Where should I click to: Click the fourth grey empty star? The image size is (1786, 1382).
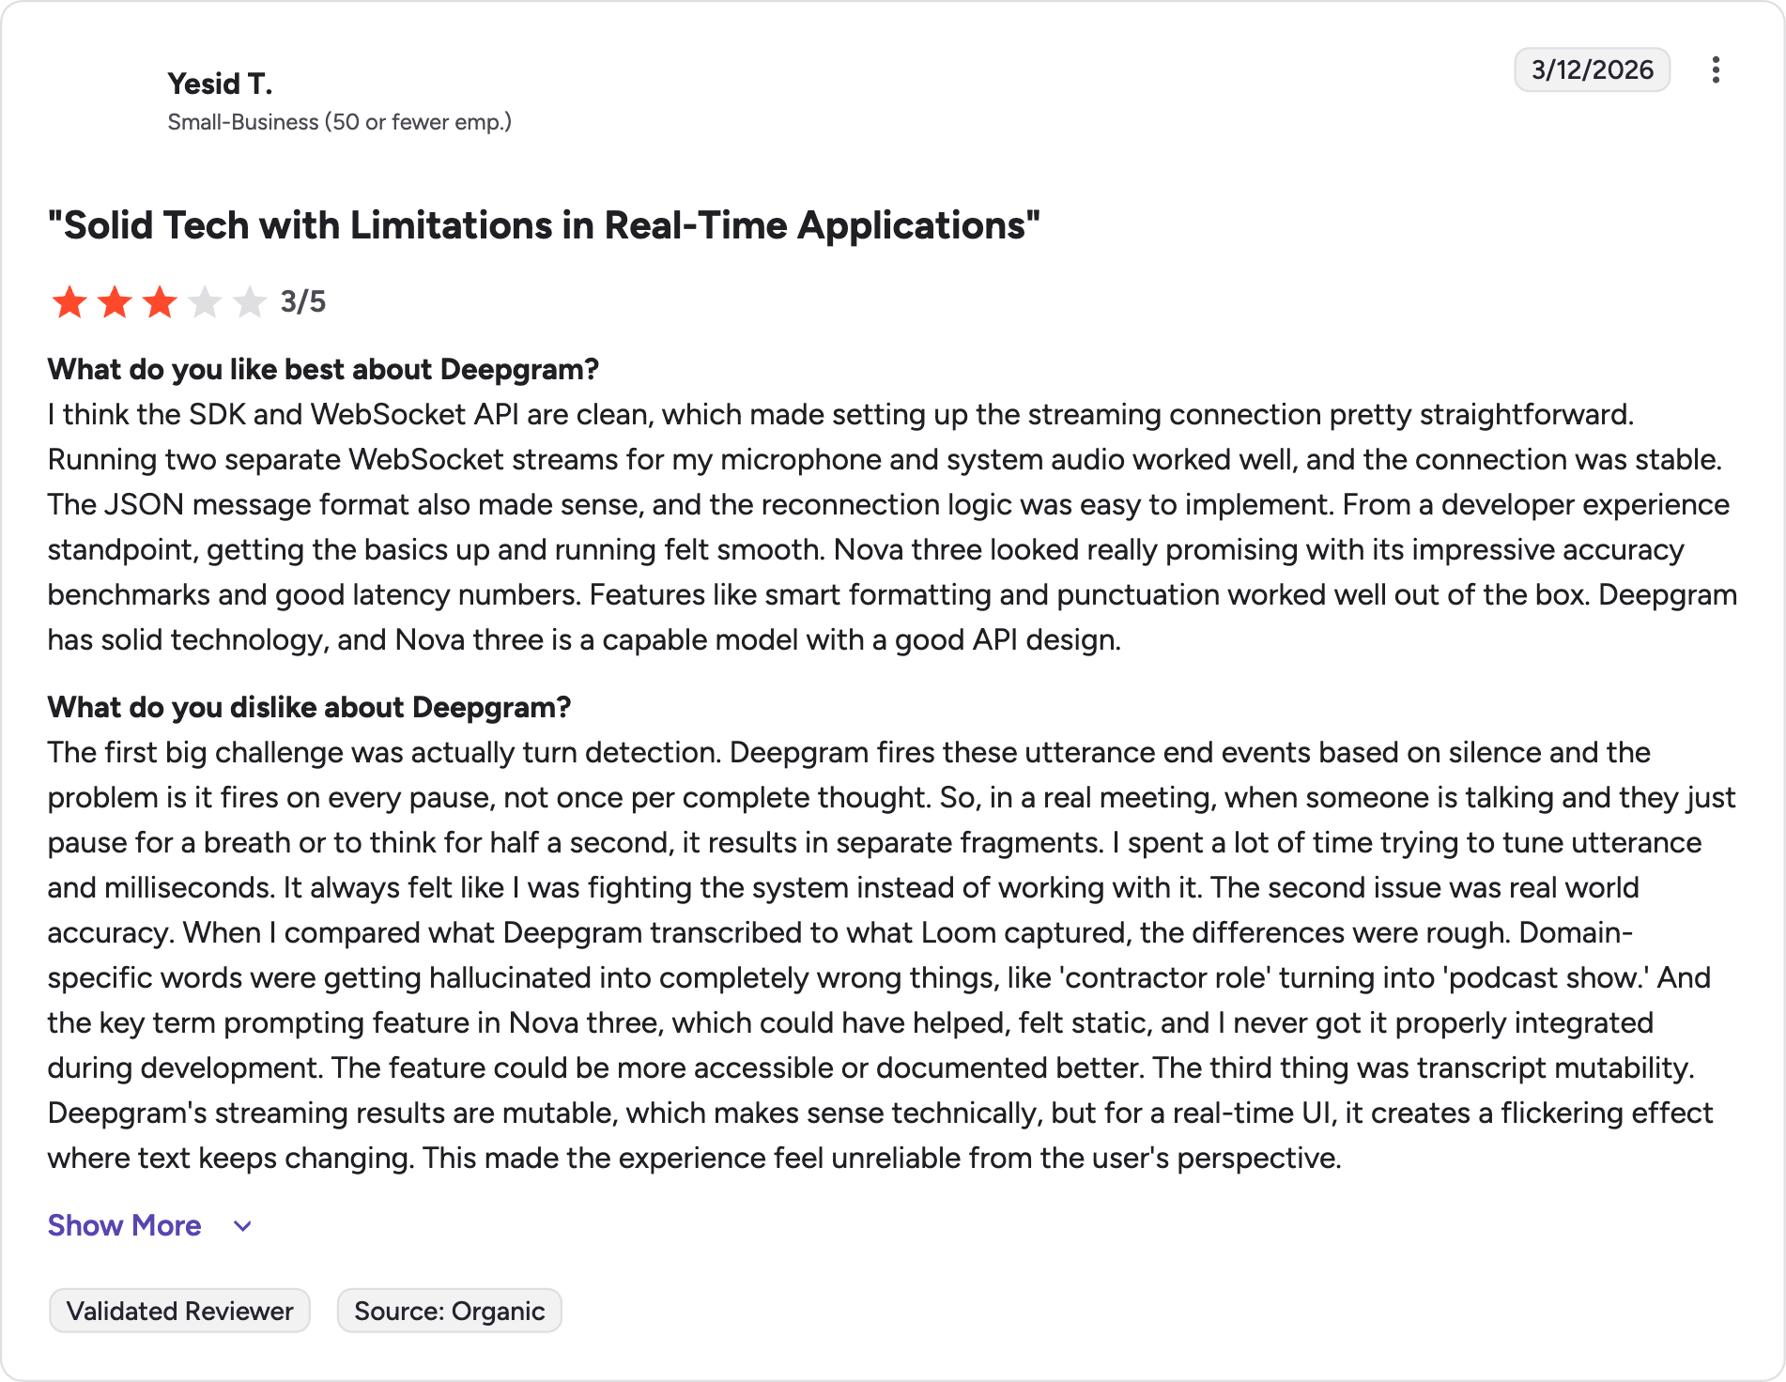[205, 302]
